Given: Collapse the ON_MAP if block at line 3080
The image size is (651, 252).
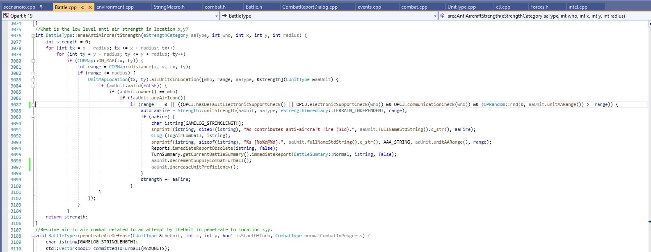Looking at the screenshot, I should (x=33, y=61).
